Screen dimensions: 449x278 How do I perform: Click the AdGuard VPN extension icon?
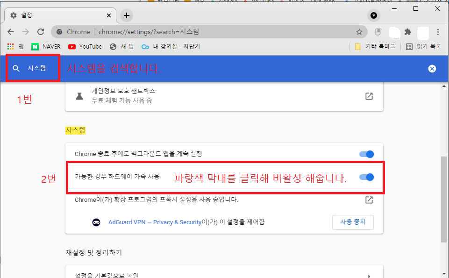point(96,222)
